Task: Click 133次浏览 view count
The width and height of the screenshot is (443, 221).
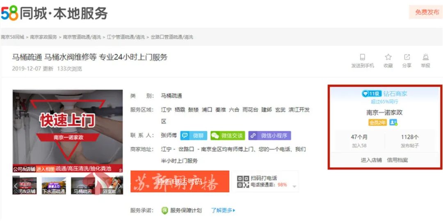Action: [69, 69]
